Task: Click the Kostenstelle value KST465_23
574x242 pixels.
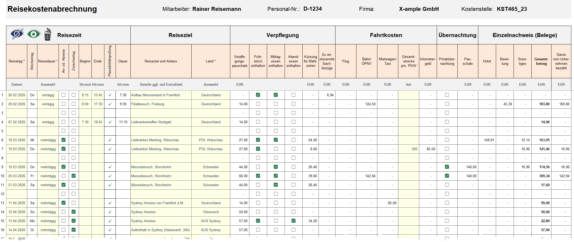Action: tap(513, 9)
